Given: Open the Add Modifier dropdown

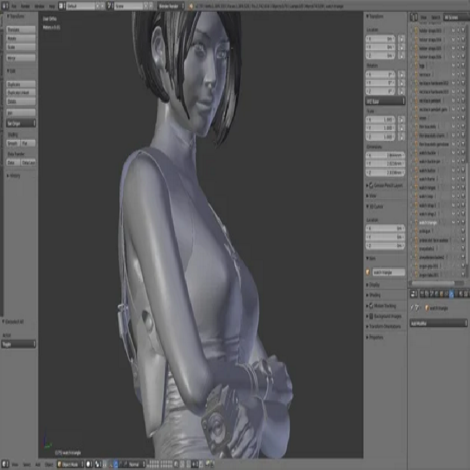Looking at the screenshot, I should 438,323.
